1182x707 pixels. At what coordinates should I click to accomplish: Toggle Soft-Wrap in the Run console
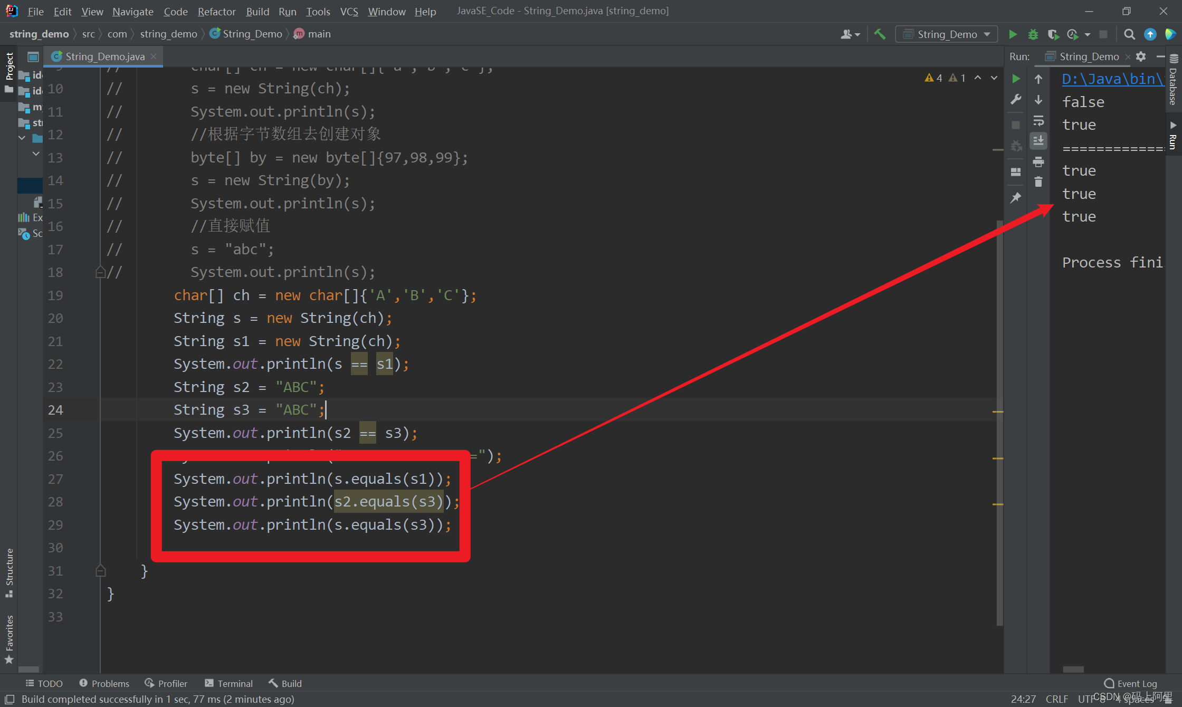pos(1038,121)
